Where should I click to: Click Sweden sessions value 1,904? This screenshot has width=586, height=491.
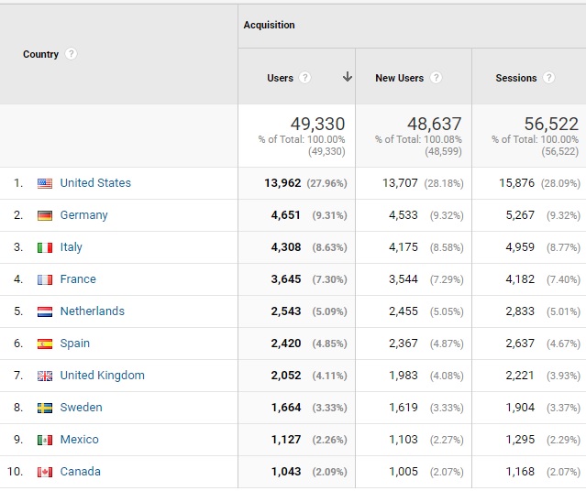pyautogui.click(x=520, y=408)
